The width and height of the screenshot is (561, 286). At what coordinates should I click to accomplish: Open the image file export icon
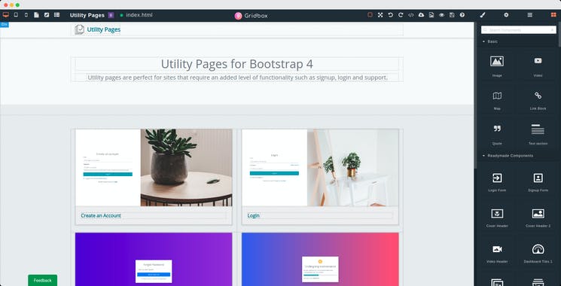[x=431, y=15]
